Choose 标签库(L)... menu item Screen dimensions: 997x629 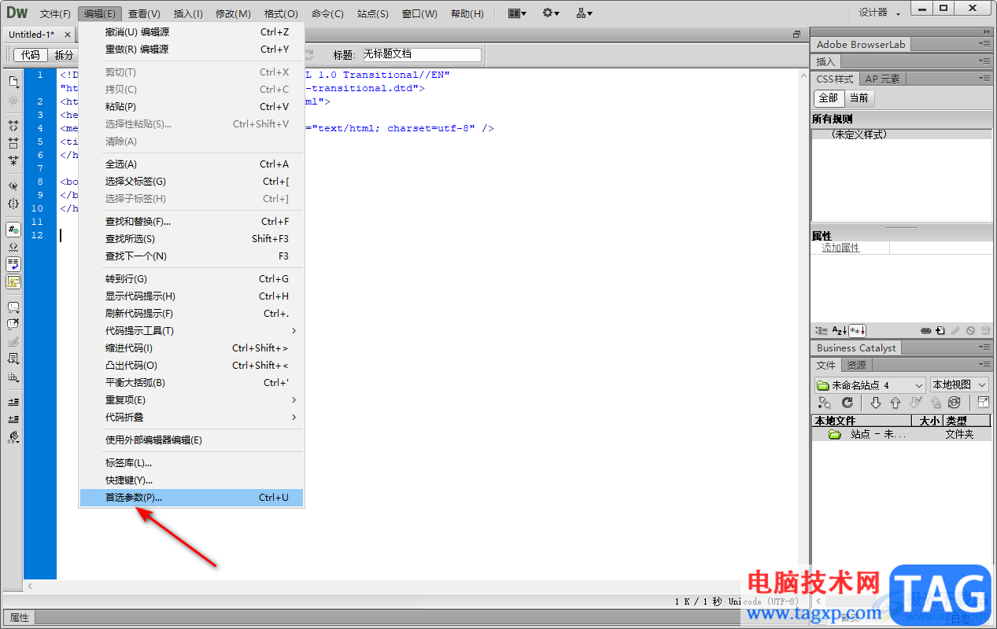click(191, 463)
